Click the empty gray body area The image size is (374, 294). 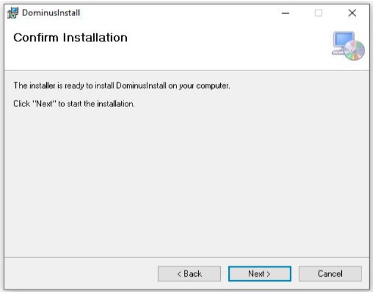pyautogui.click(x=187, y=181)
